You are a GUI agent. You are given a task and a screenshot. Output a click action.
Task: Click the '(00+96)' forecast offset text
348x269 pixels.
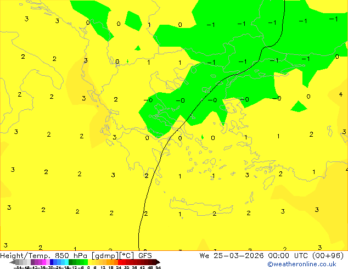point(328,256)
